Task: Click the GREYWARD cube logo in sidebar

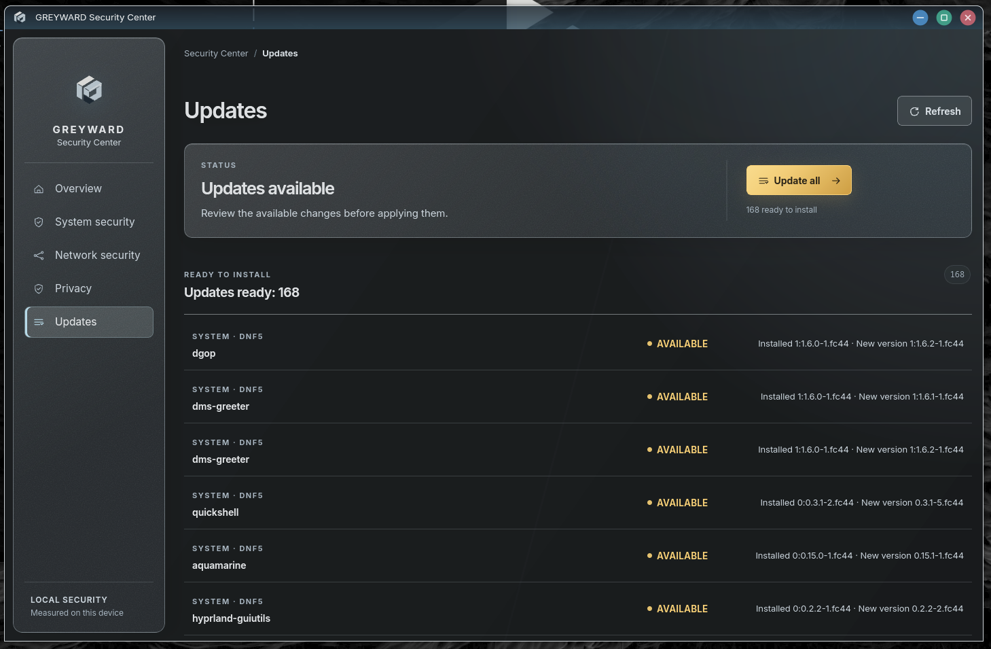Action: 89,90
